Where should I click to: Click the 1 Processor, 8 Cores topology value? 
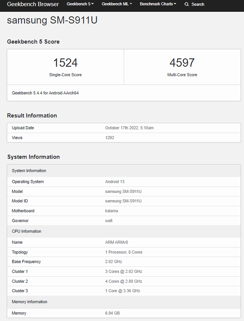[124, 252]
